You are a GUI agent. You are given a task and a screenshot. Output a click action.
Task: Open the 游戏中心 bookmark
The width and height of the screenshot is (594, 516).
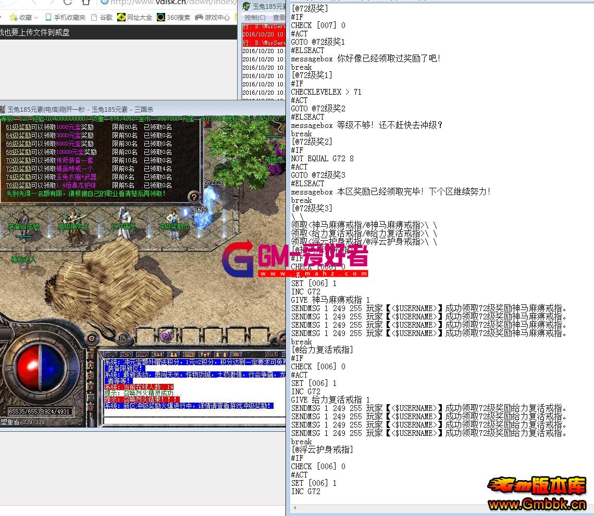coord(213,17)
